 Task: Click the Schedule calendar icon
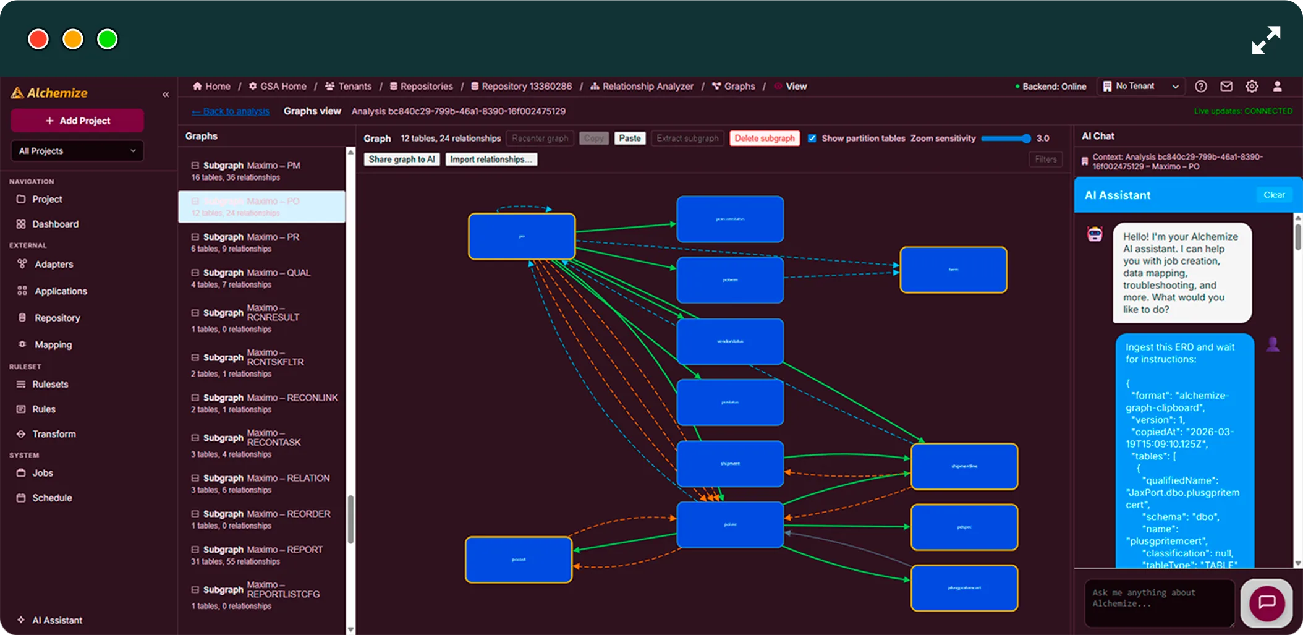tap(21, 497)
